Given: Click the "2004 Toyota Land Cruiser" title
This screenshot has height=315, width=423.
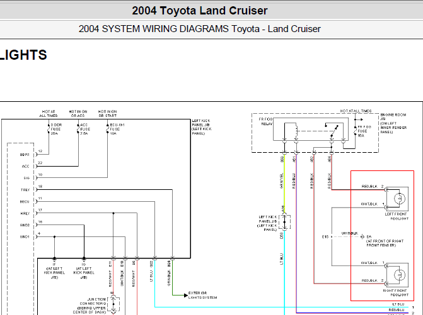Looking at the screenshot, I should tap(200, 11).
